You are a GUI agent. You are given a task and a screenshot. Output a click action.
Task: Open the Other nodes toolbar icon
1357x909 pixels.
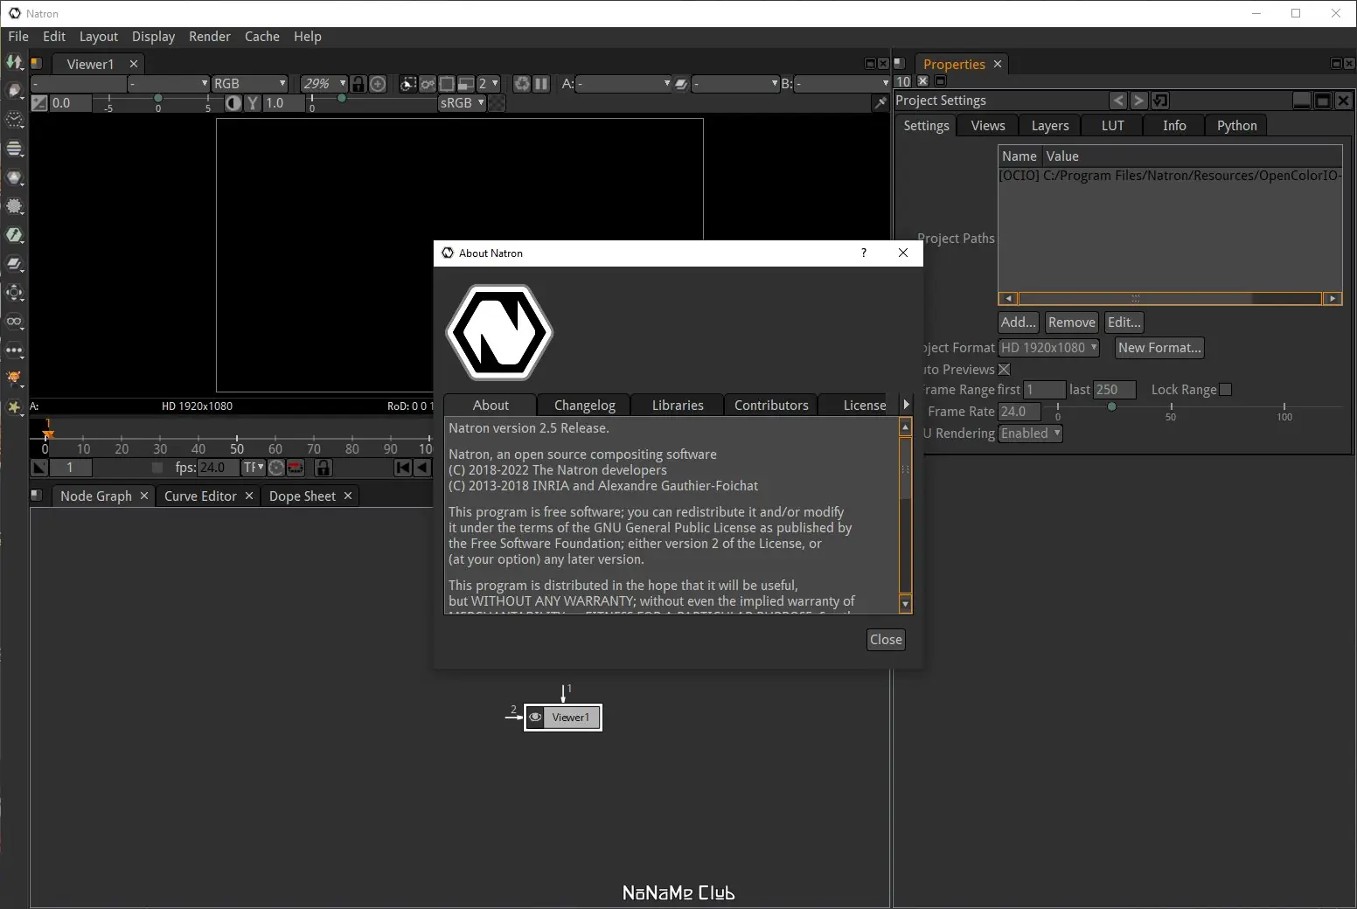click(14, 350)
